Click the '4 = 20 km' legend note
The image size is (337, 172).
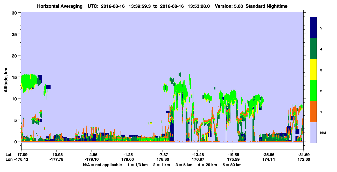(207, 165)
